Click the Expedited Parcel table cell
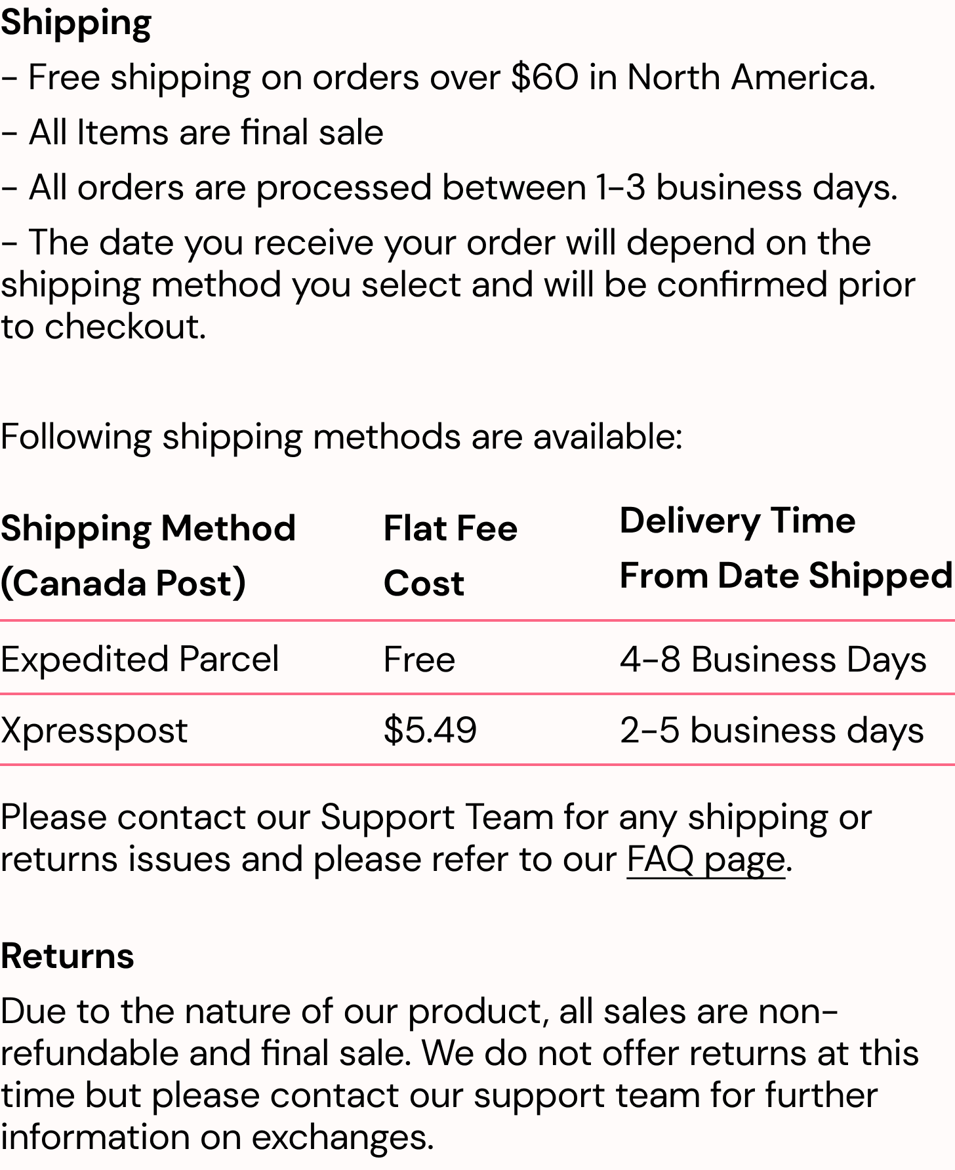Screen dimensions: 955x1170 [x=140, y=658]
